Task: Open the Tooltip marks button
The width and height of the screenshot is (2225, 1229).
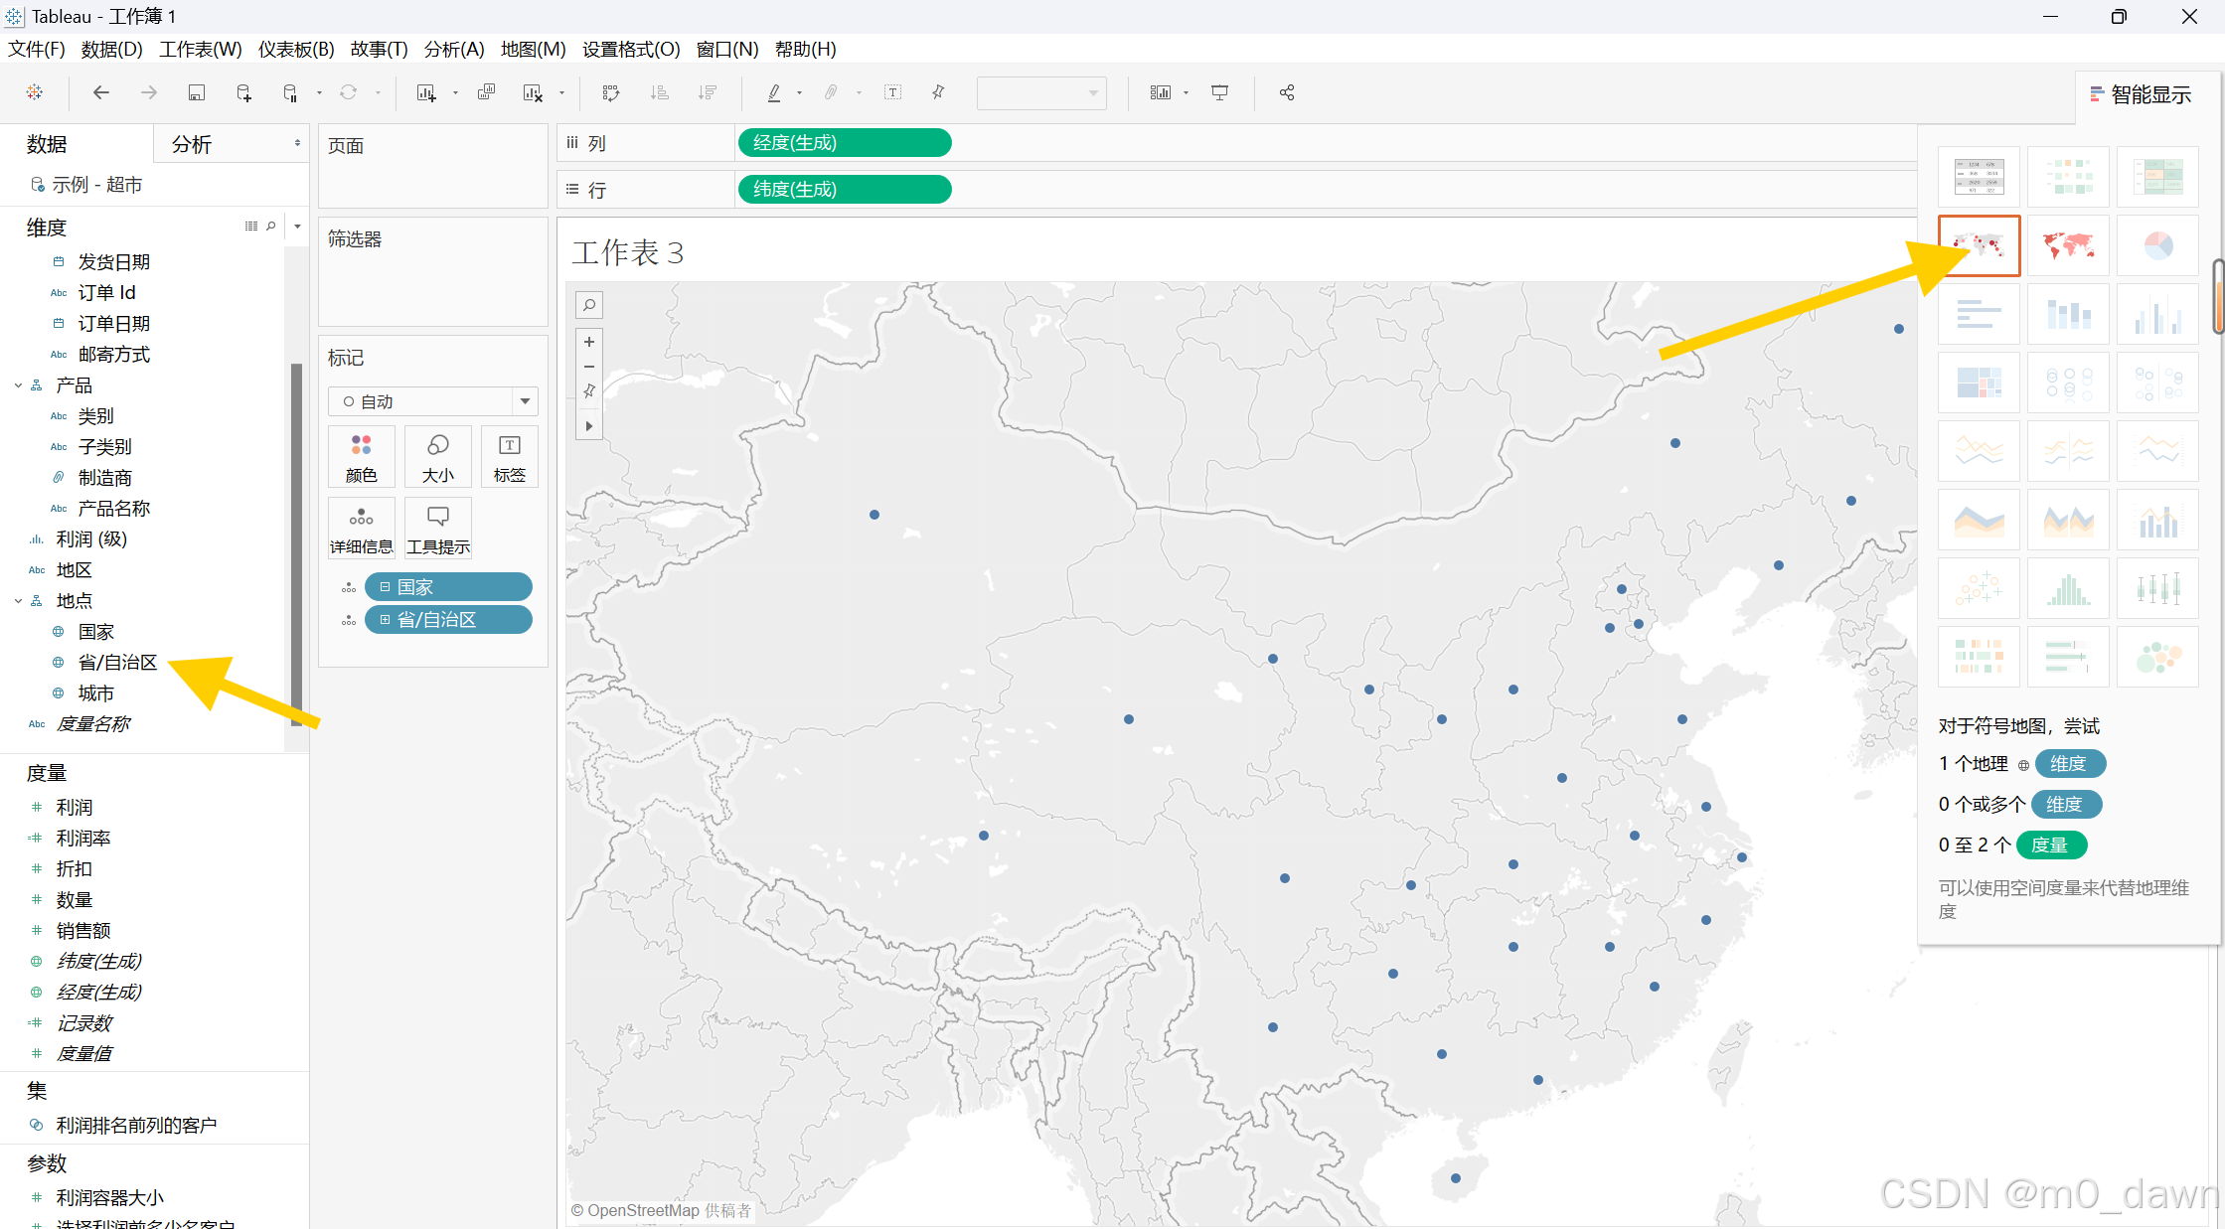Action: pyautogui.click(x=437, y=528)
